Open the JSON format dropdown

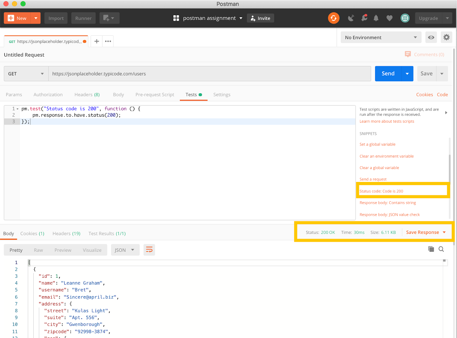[125, 250]
